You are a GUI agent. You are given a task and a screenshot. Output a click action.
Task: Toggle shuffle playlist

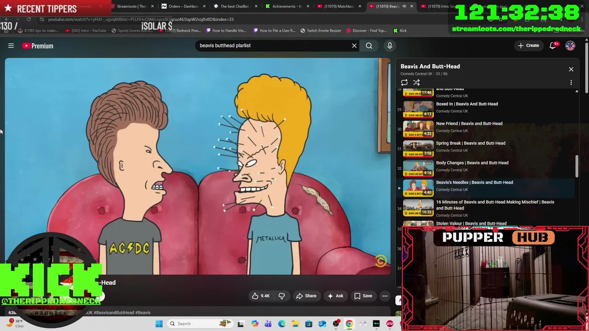tap(416, 83)
